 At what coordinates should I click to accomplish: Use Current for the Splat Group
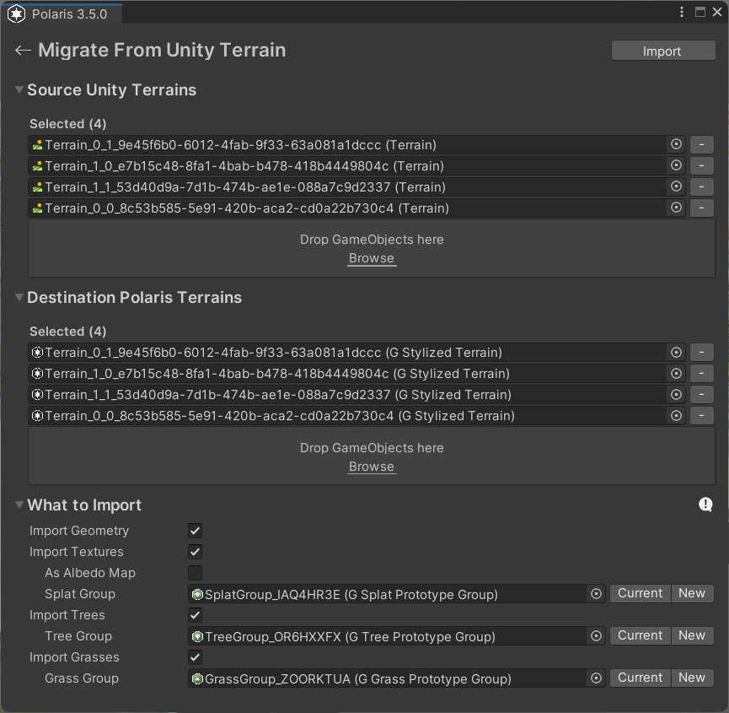pyautogui.click(x=641, y=593)
